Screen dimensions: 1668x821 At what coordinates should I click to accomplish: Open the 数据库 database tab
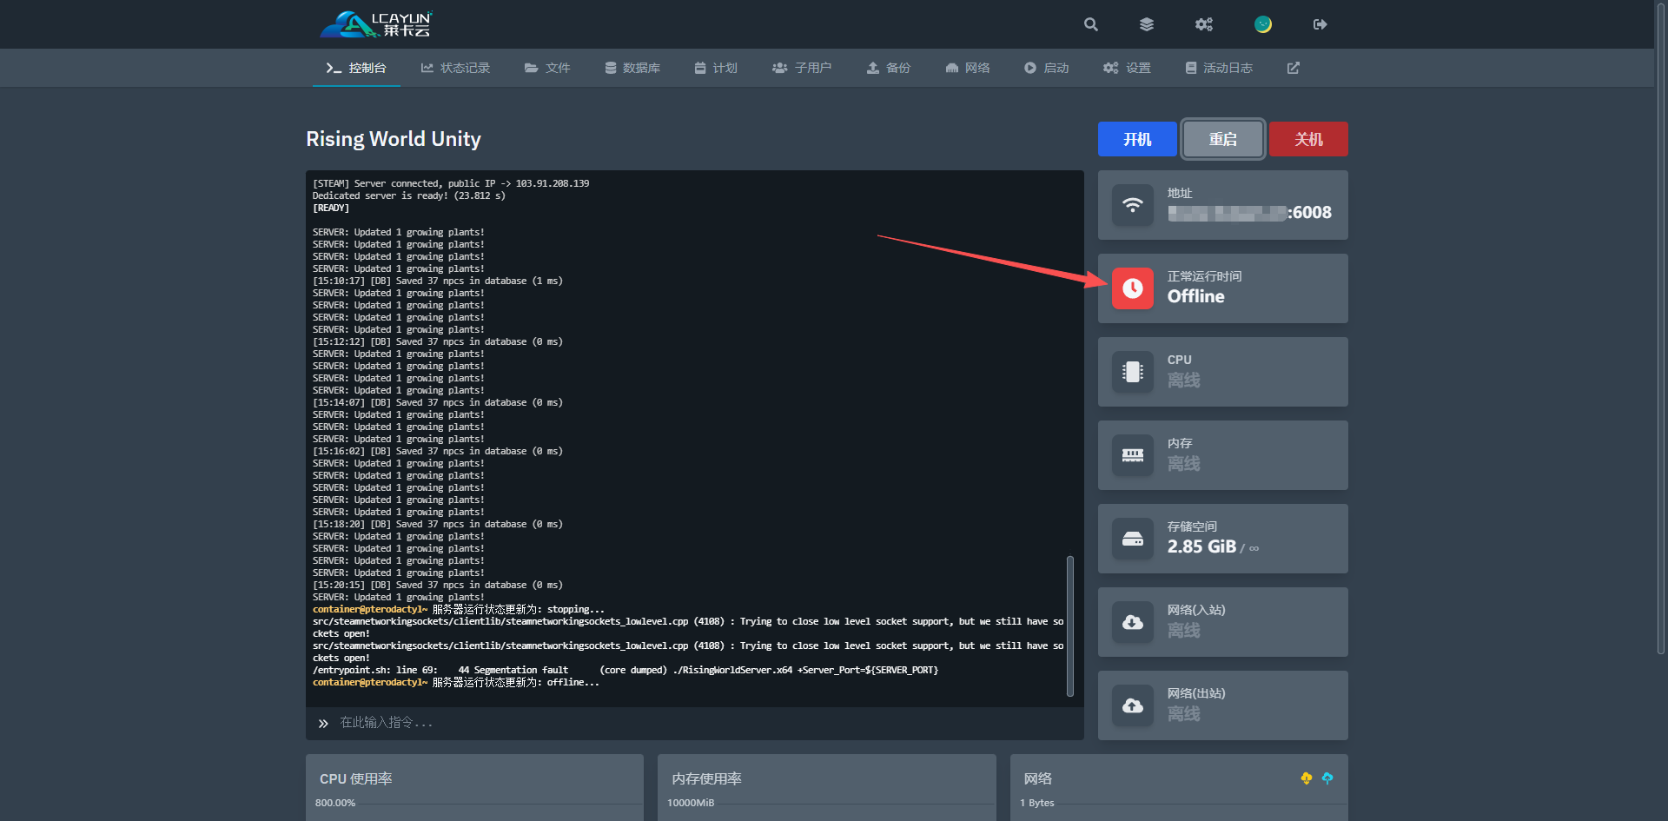(x=632, y=68)
